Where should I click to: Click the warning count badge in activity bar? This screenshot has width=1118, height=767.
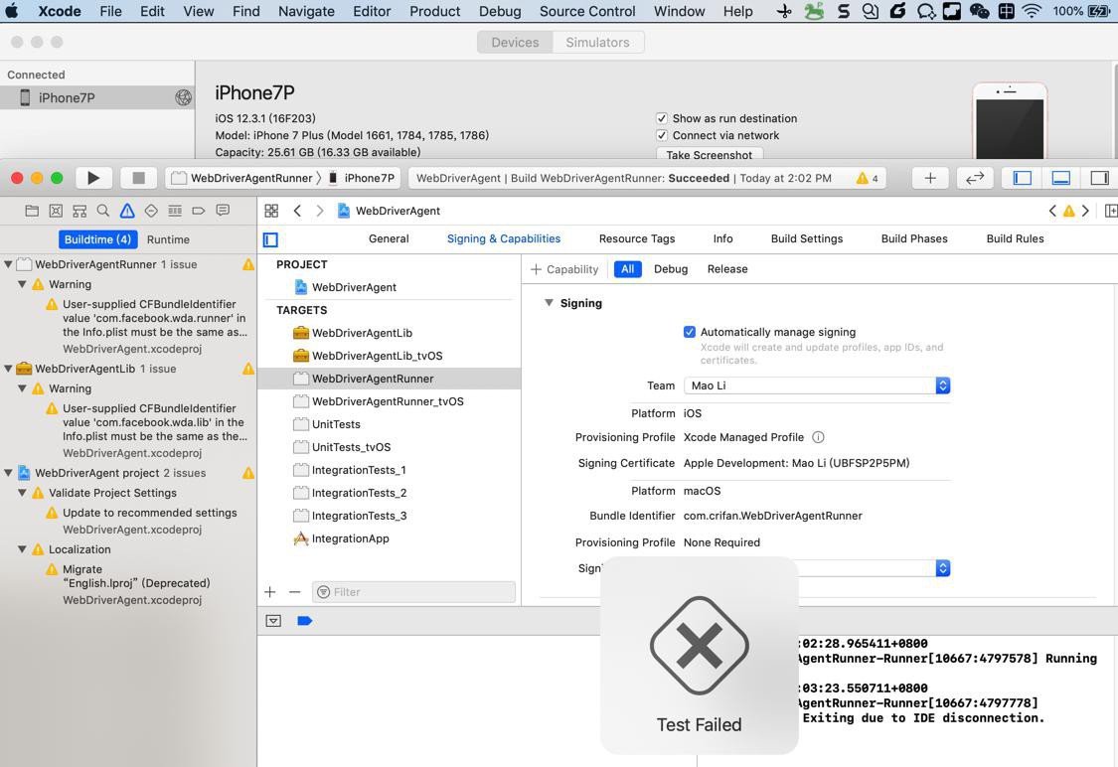(x=867, y=178)
